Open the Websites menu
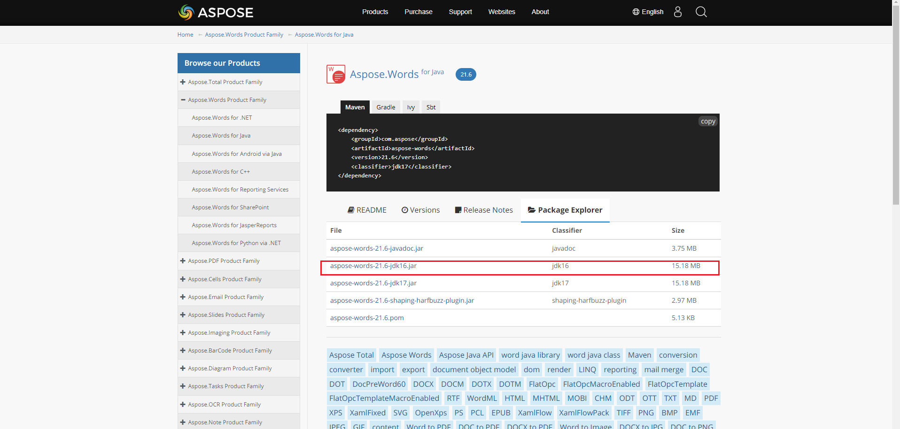Image resolution: width=900 pixels, height=429 pixels. [x=502, y=12]
